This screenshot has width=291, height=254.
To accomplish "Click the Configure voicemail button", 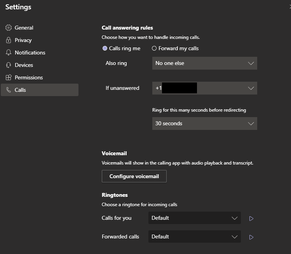I will 134,176.
